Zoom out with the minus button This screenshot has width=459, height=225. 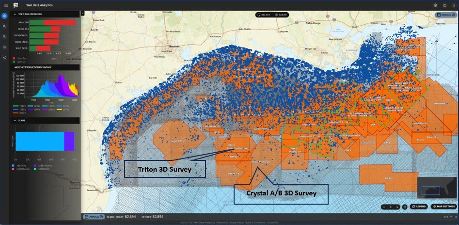(384, 207)
